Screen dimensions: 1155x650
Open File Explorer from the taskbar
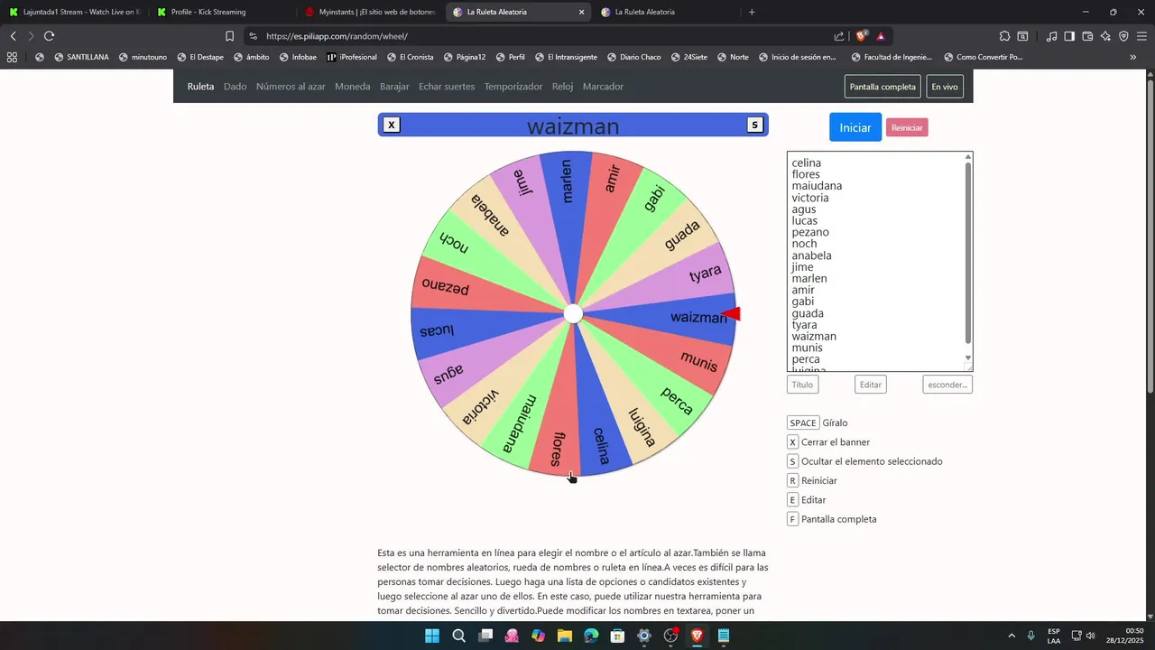click(x=565, y=636)
